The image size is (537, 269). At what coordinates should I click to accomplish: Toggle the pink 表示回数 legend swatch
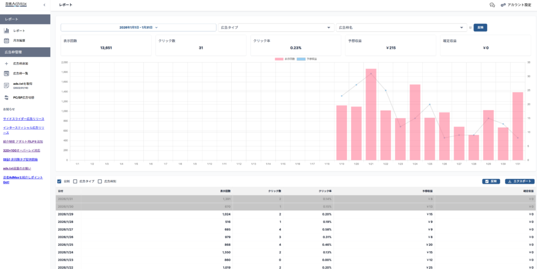click(x=280, y=59)
